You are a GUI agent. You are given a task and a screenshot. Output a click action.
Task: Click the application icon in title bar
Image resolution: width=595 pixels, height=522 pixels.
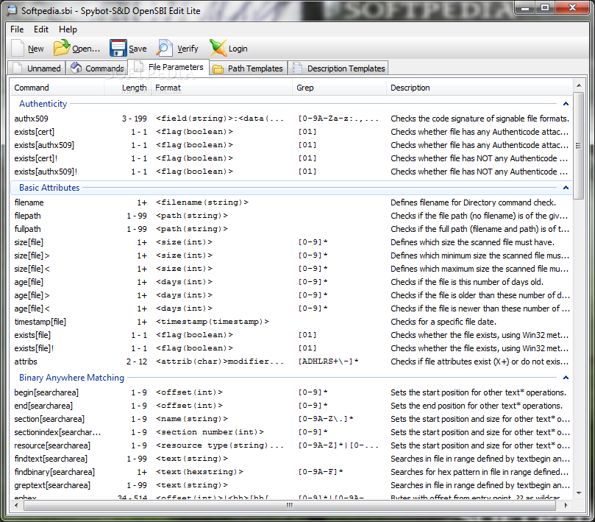point(12,10)
